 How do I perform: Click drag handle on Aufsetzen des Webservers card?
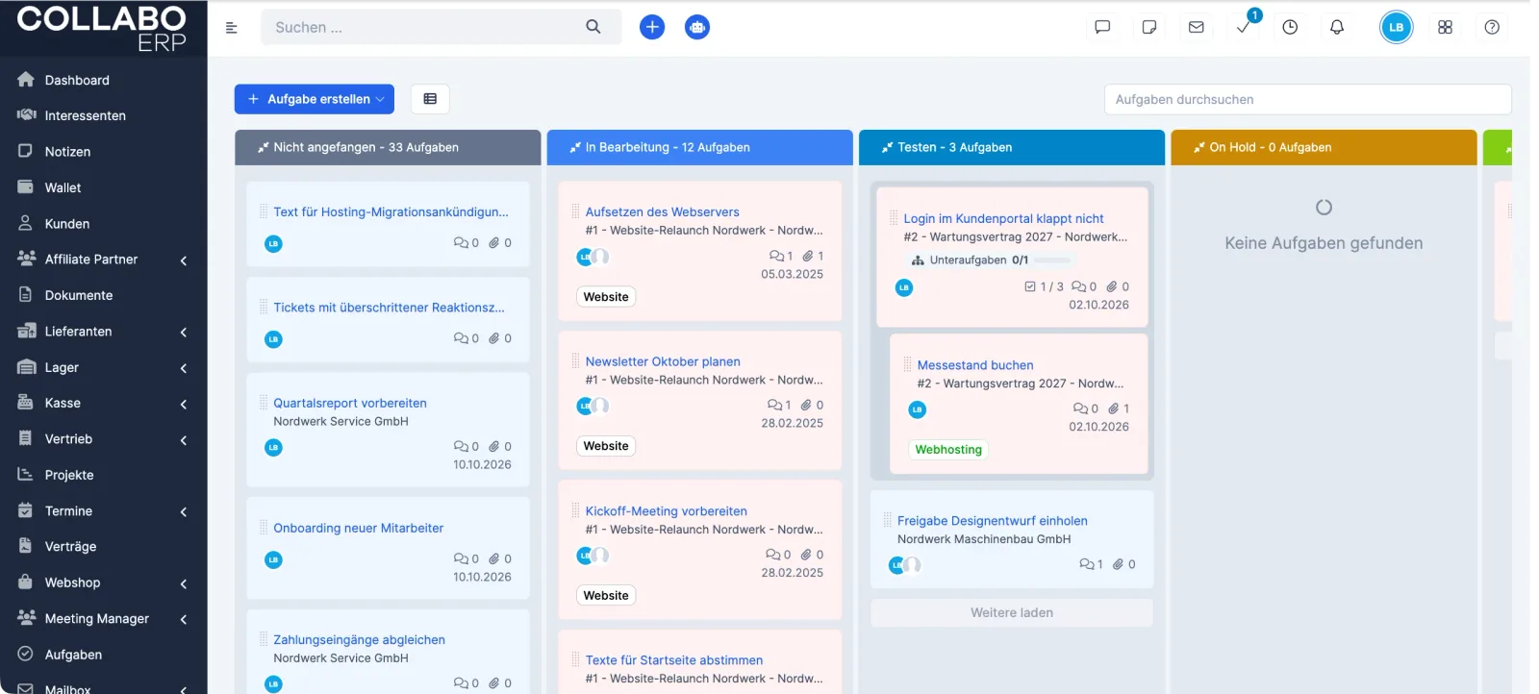click(x=575, y=211)
